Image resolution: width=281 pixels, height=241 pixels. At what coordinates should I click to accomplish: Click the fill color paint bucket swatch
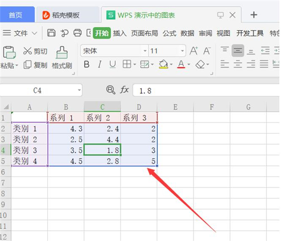coord(163,64)
